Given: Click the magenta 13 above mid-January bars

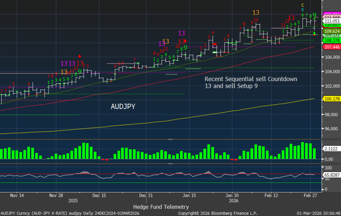Looking at the screenshot, I should click(x=181, y=33).
